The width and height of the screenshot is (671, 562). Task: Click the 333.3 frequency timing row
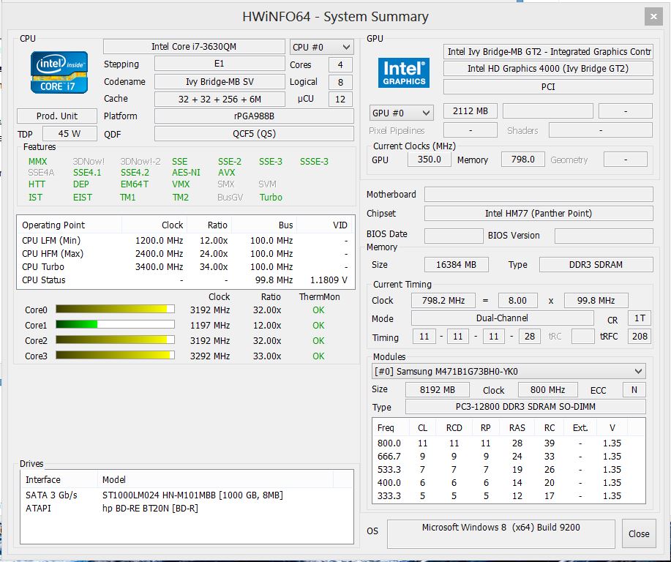coord(509,496)
